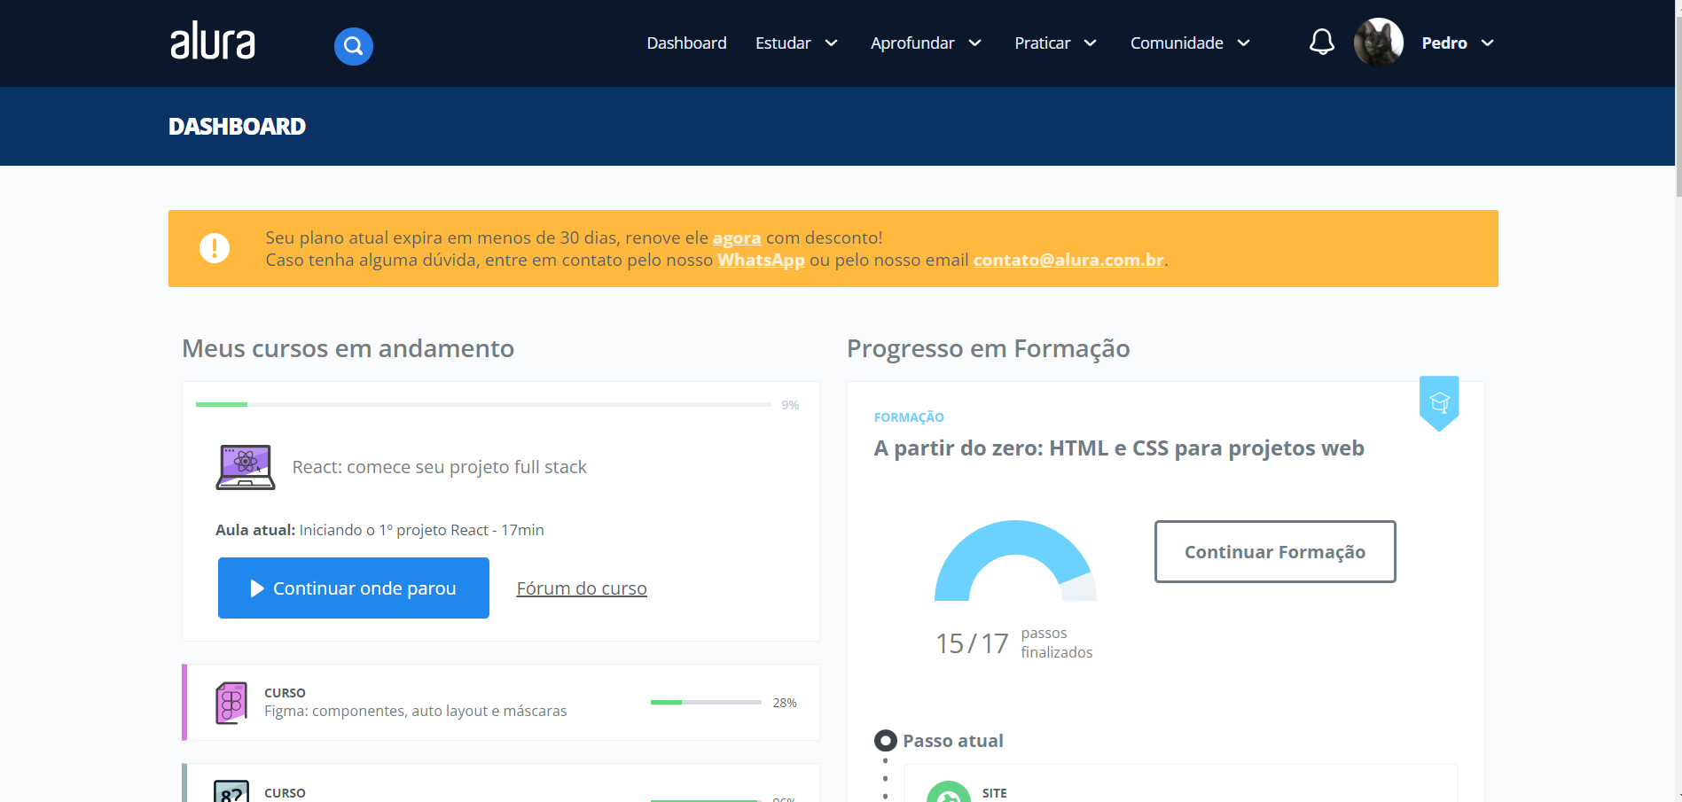Viewport: 1682px width, 802px height.
Task: Click the '15/17' passos finalizados count
Action: click(972, 643)
